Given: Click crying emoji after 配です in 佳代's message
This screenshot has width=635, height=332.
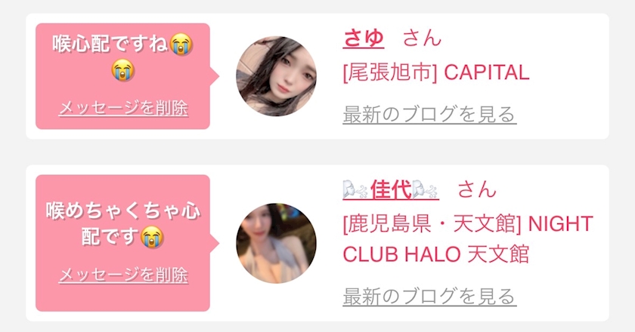Looking at the screenshot, I should (x=152, y=237).
